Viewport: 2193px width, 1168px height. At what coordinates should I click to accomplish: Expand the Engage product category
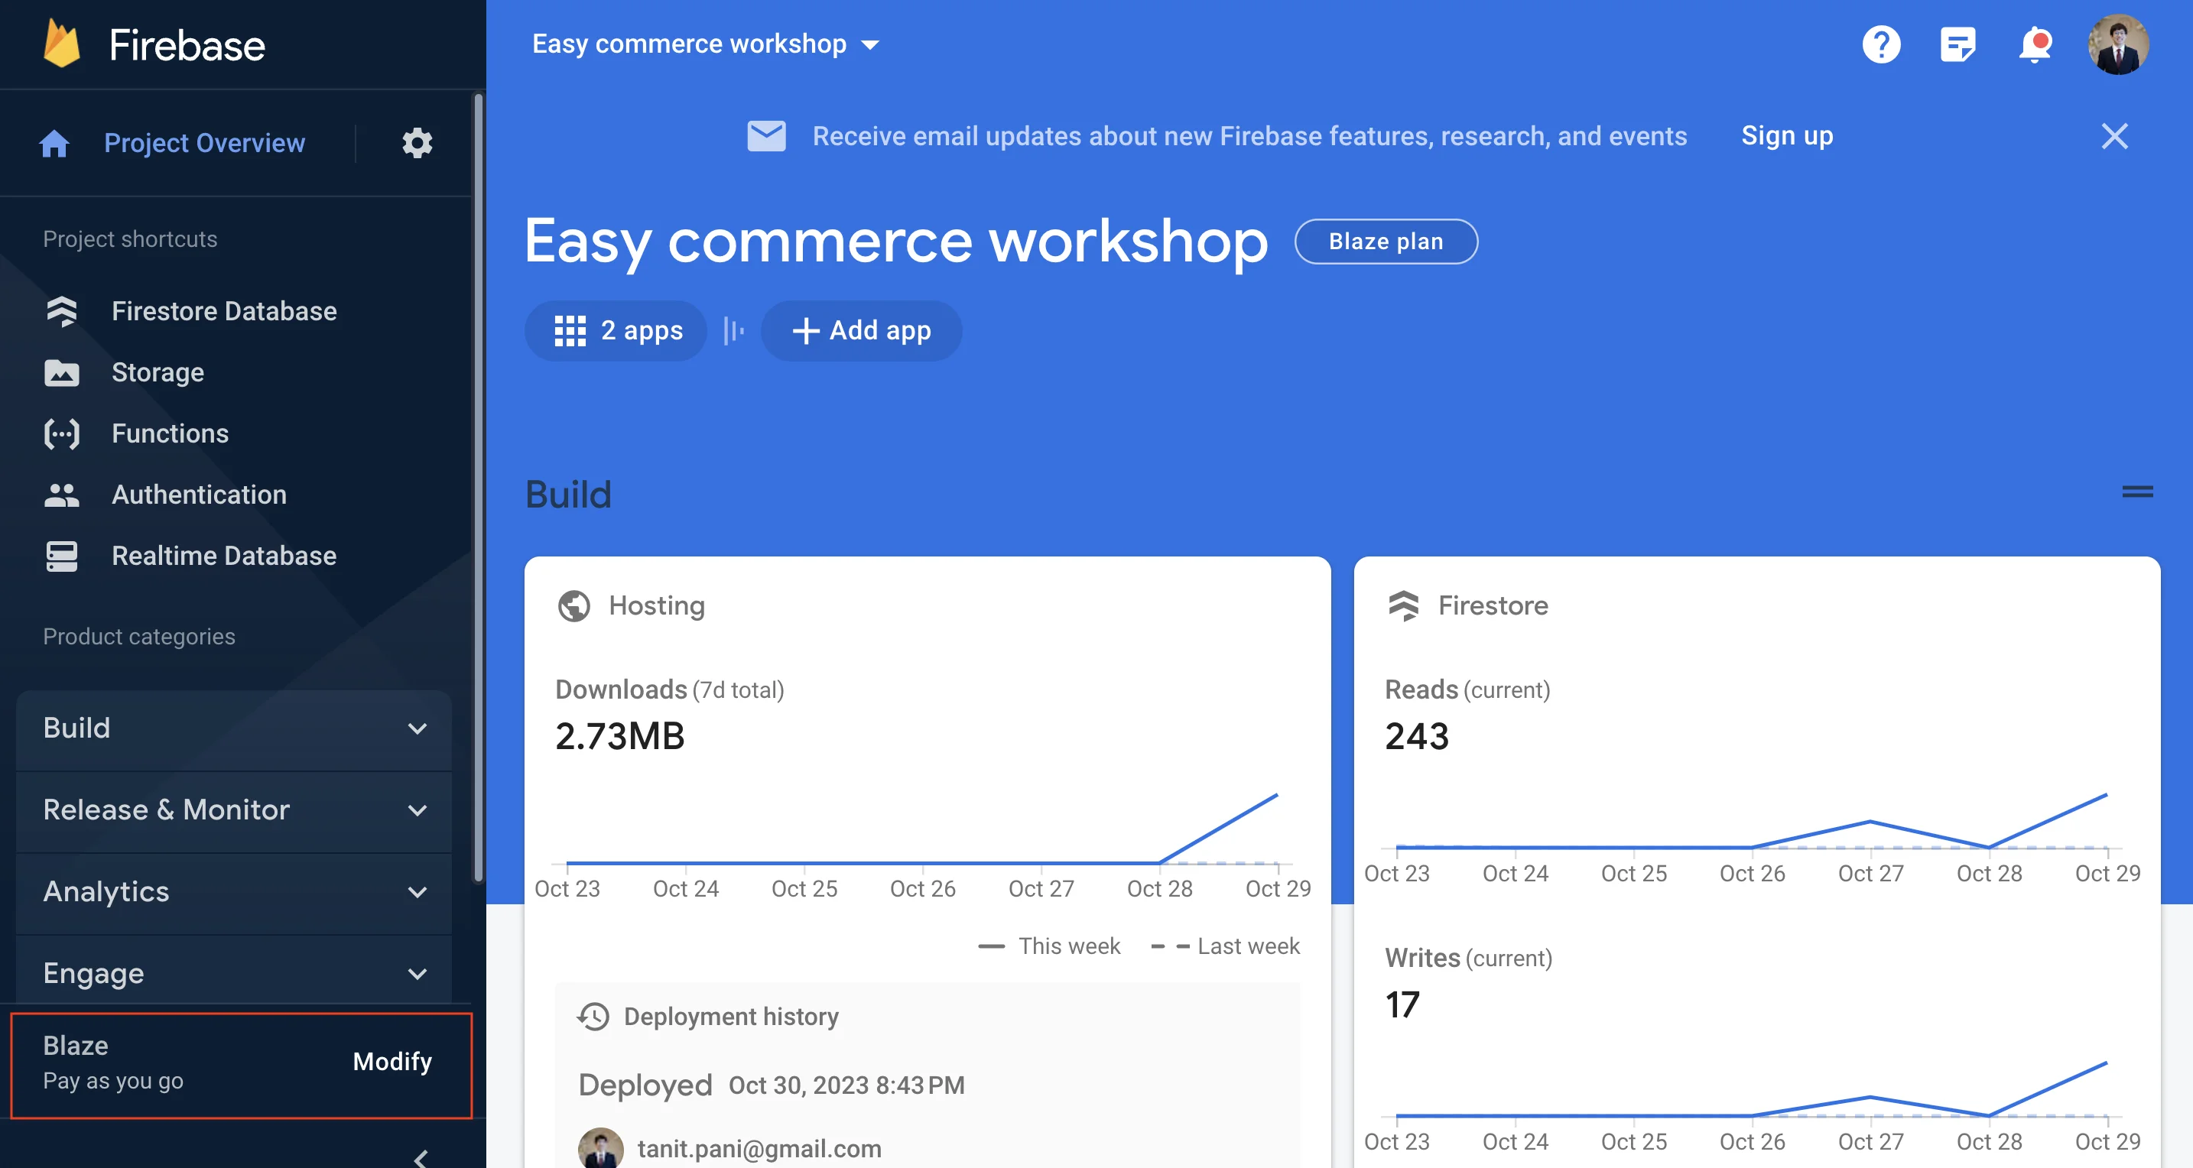point(233,973)
